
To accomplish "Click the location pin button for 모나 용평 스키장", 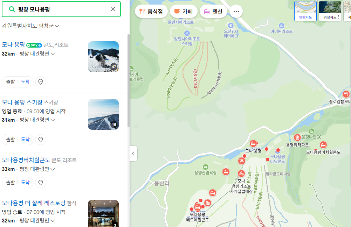I will tap(41, 140).
